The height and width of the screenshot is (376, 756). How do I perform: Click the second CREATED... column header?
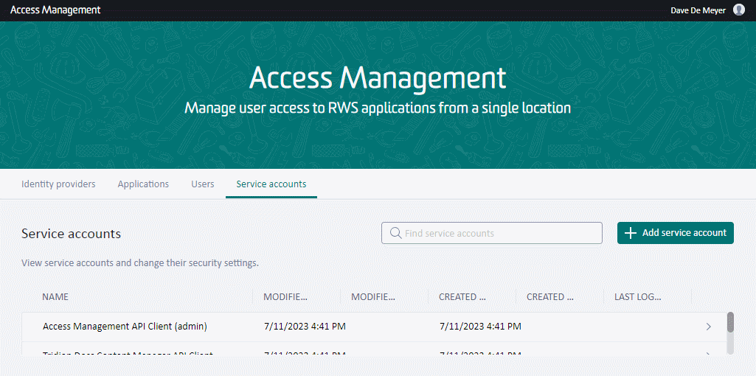(549, 297)
